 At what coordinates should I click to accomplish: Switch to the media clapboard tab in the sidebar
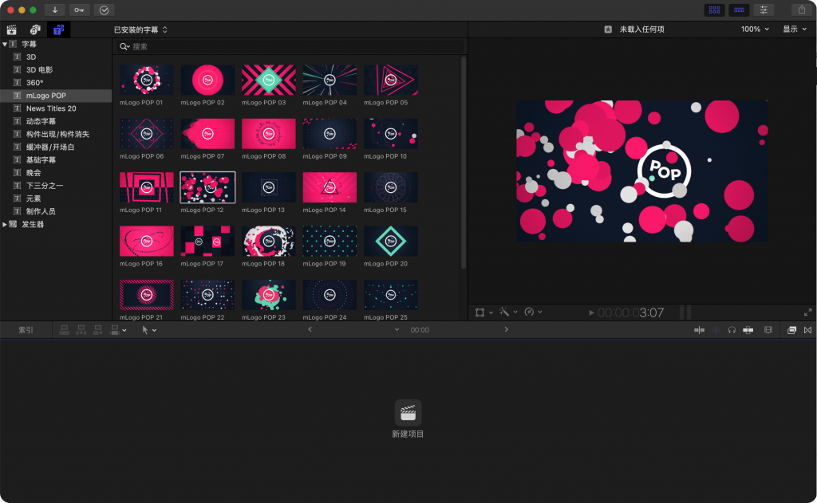point(13,29)
